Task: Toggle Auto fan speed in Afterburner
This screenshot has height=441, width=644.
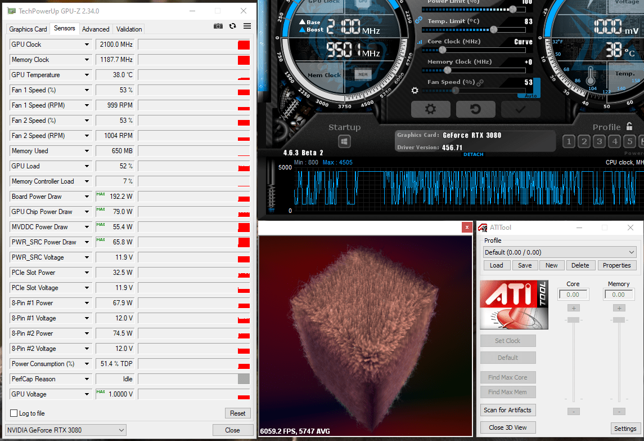Action: click(x=530, y=96)
